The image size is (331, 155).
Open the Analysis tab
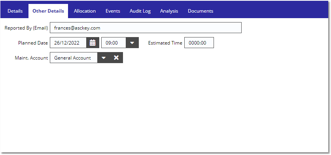point(169,11)
